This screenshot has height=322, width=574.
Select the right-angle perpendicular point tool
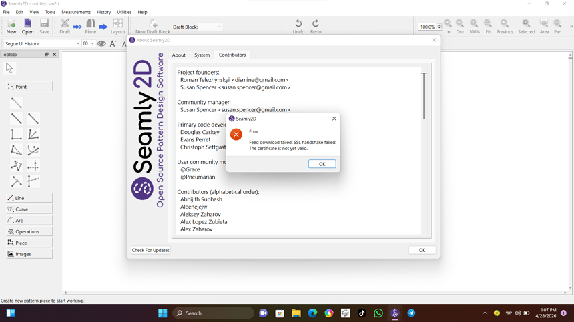tap(17, 135)
